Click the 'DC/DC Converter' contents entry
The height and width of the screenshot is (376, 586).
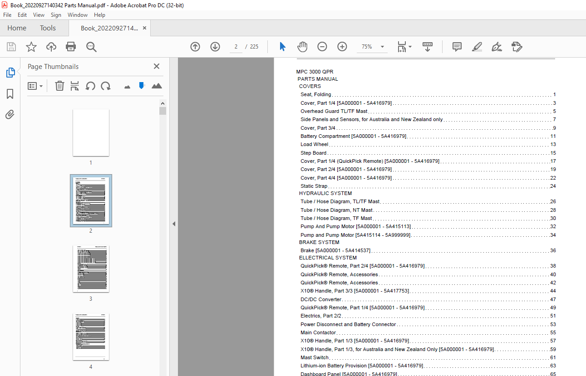coord(321,299)
